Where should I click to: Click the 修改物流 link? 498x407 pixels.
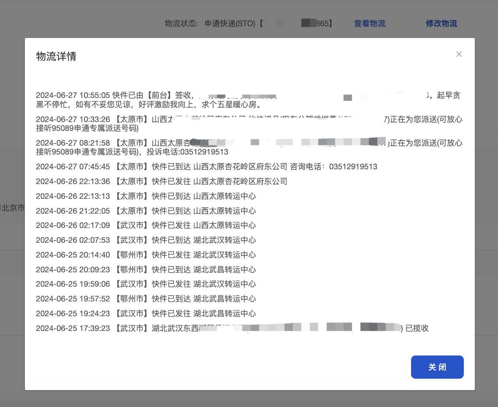pos(441,24)
